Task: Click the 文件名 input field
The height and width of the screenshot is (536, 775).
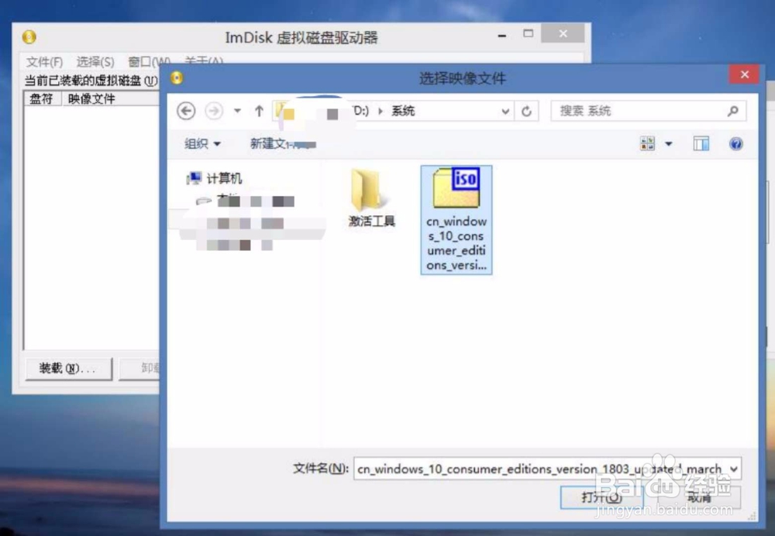Action: pyautogui.click(x=540, y=469)
